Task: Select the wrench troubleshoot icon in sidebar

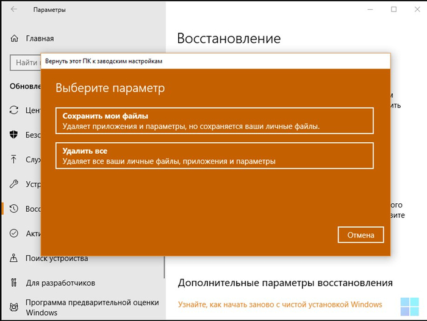Action: 14,184
